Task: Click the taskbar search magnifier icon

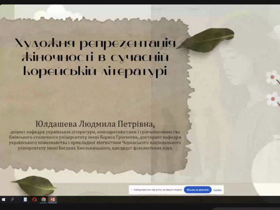Action: [x=12, y=200]
